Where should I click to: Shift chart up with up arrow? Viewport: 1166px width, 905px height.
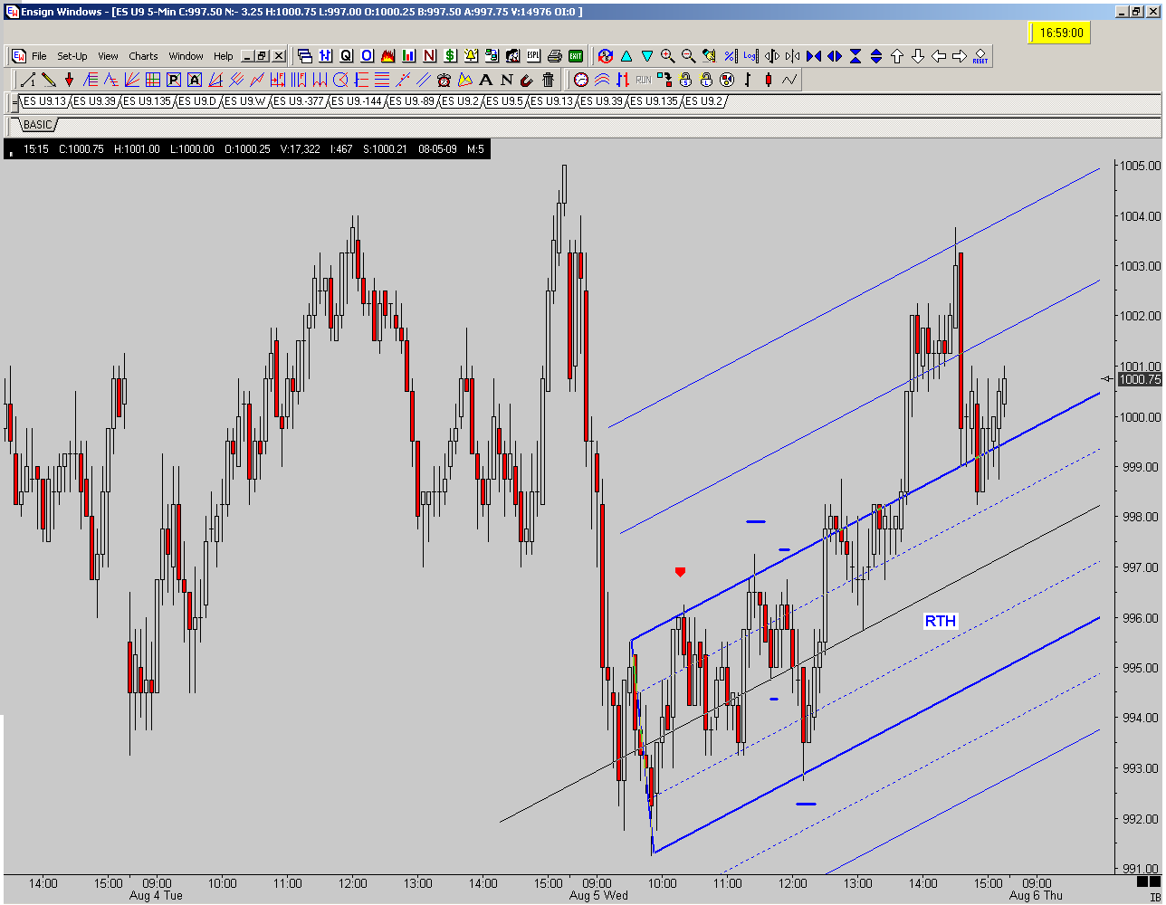[897, 56]
